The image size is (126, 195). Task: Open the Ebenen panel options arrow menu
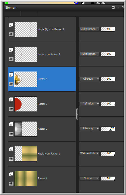coord(118,8)
